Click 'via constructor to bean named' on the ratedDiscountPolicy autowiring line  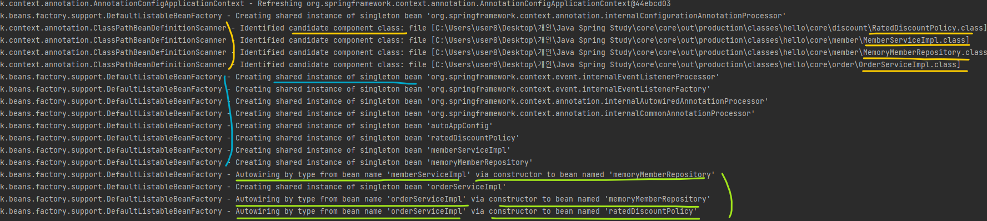pos(535,211)
